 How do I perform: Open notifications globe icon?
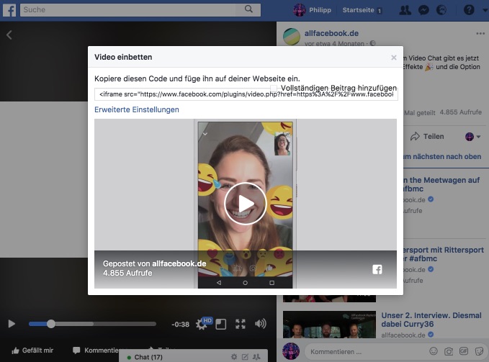tap(441, 10)
